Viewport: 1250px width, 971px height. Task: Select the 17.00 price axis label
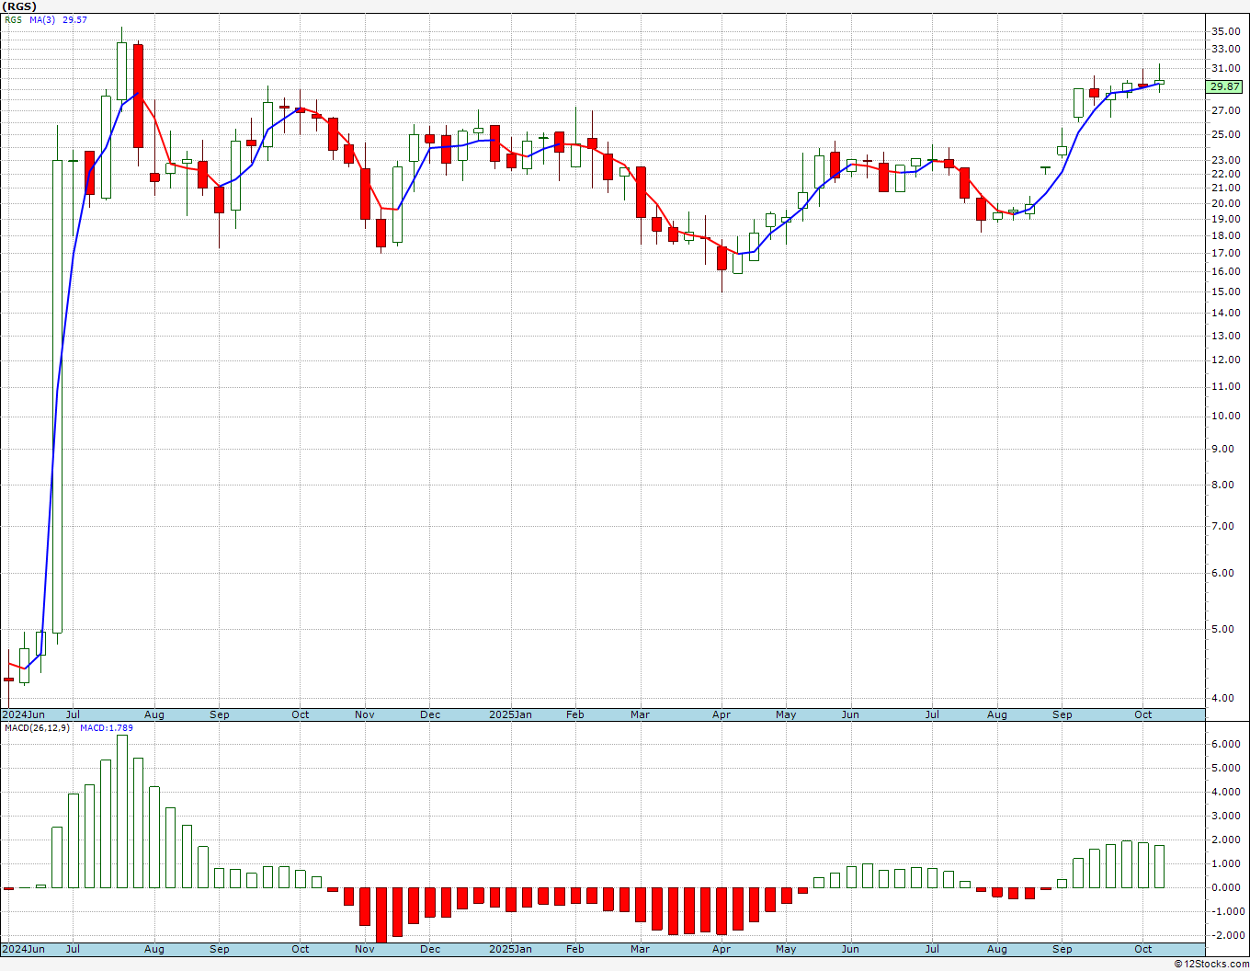(x=1225, y=253)
